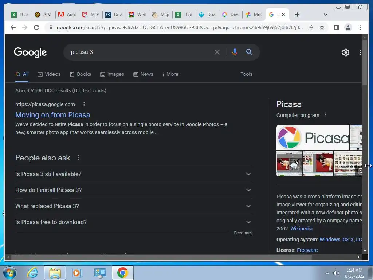Switch to the News results tab

143,74
